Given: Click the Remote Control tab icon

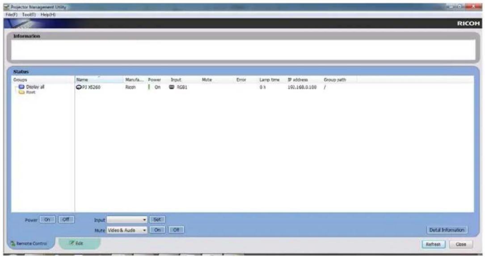Looking at the screenshot, I should click(13, 244).
